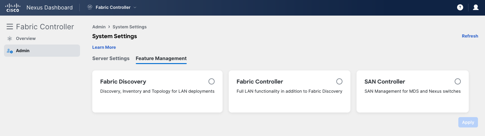Switch to the Server Settings tab
This screenshot has width=485, height=136.
(111, 58)
